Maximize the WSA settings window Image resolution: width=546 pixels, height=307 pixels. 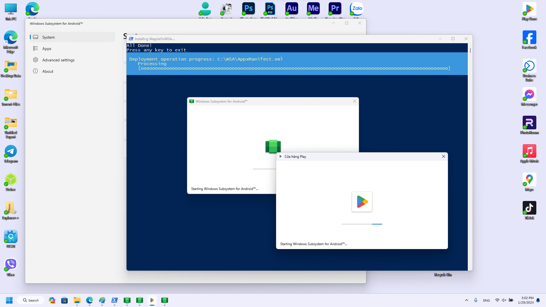(x=347, y=23)
